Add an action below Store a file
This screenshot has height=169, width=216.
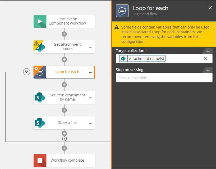pyautogui.click(x=64, y=133)
